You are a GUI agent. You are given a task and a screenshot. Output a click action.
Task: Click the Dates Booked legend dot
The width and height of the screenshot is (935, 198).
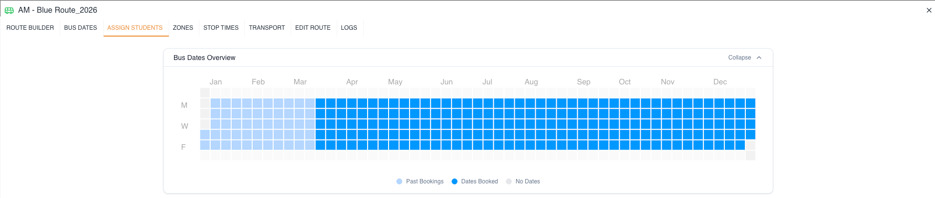[455, 181]
